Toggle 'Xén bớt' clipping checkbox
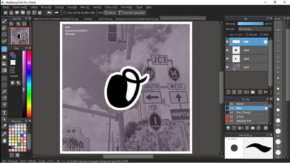 click(247, 34)
